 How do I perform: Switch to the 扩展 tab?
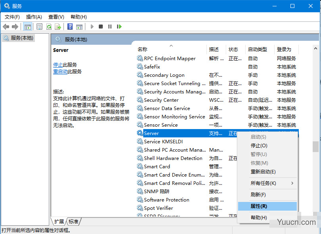[59, 222]
